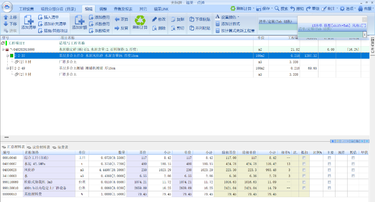This screenshot has height=202, width=375.
Task: Switch to 调整 ribbon tab
Action: tap(103, 9)
